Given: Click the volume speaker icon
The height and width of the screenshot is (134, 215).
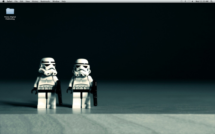Looking at the screenshot, I should (192, 1).
